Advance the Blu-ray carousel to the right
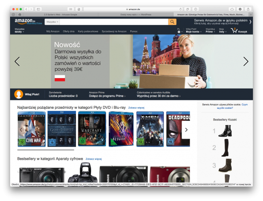Screen dimensions: 263x201 coord(186,129)
